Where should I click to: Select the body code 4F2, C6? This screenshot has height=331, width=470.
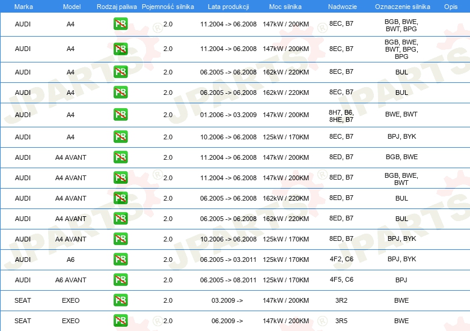(341, 259)
